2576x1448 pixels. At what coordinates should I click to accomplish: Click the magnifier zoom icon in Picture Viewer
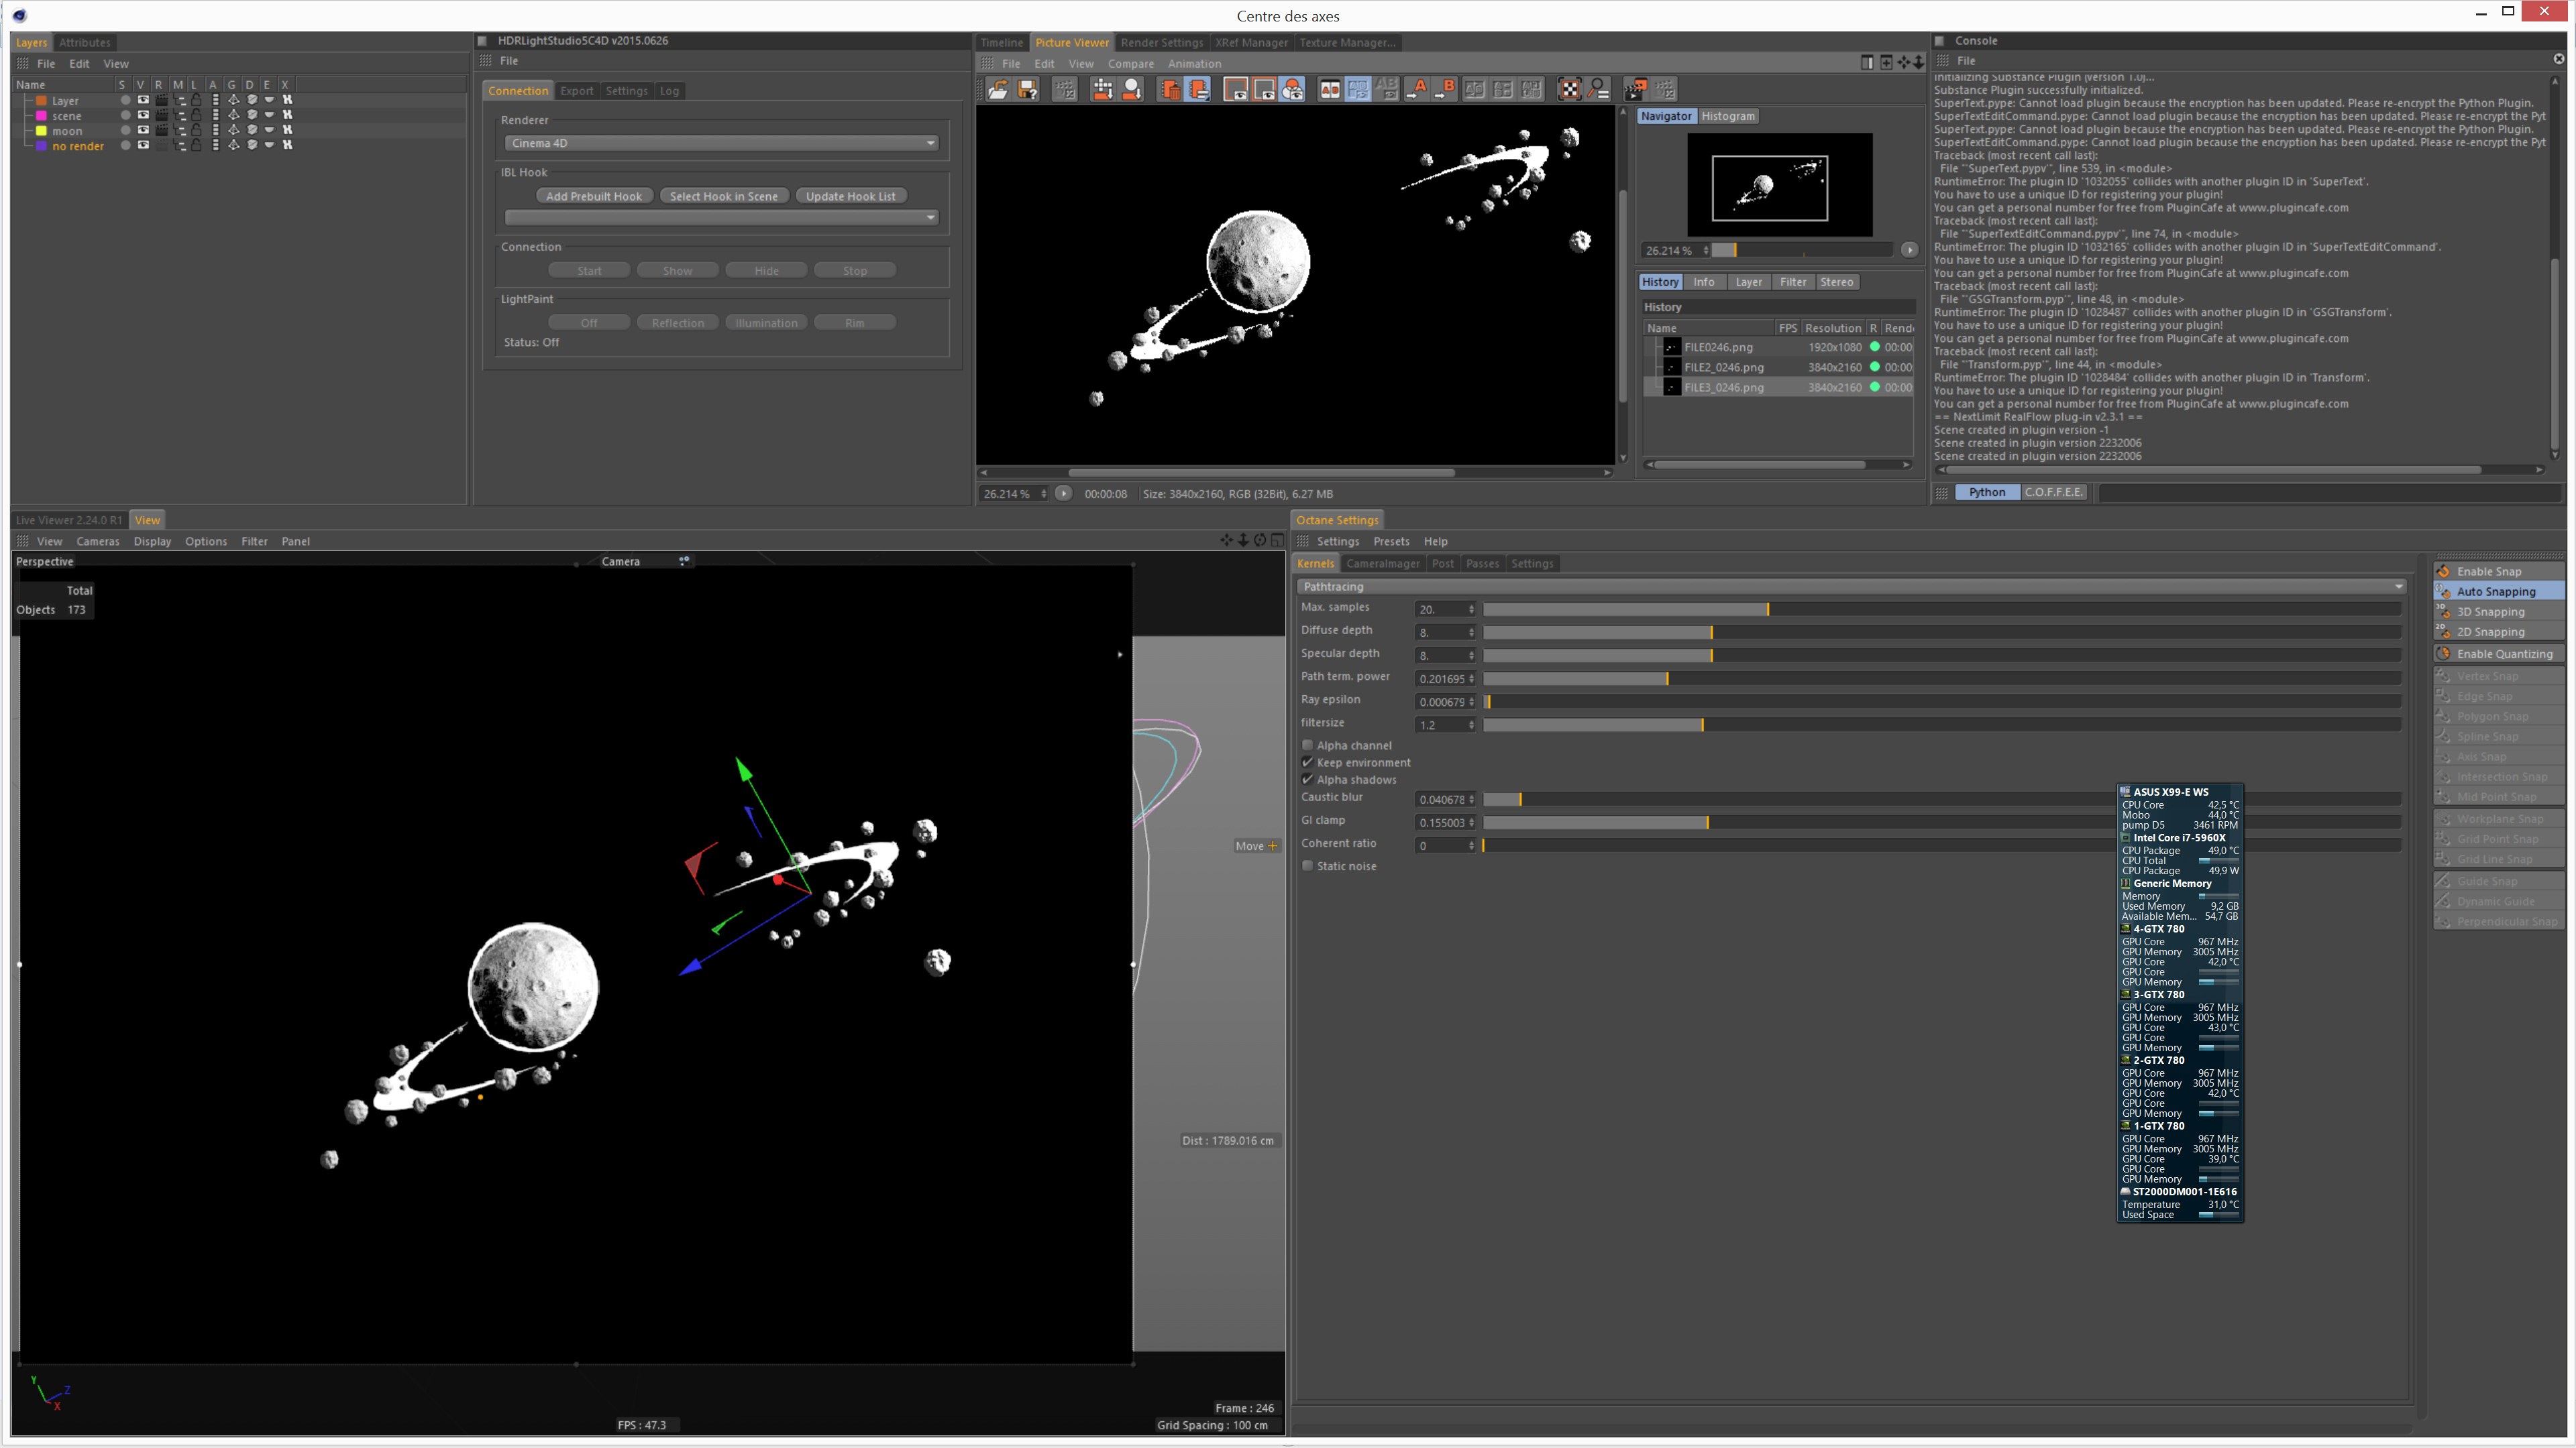[1598, 90]
